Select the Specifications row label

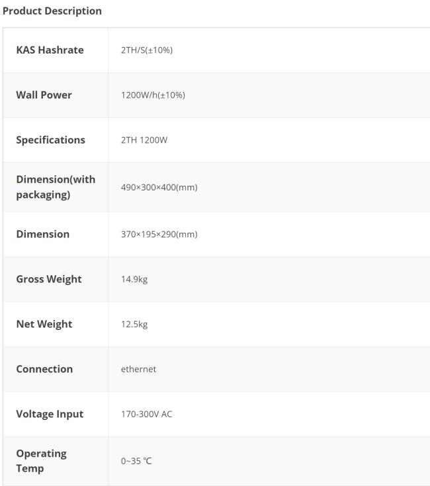click(50, 140)
